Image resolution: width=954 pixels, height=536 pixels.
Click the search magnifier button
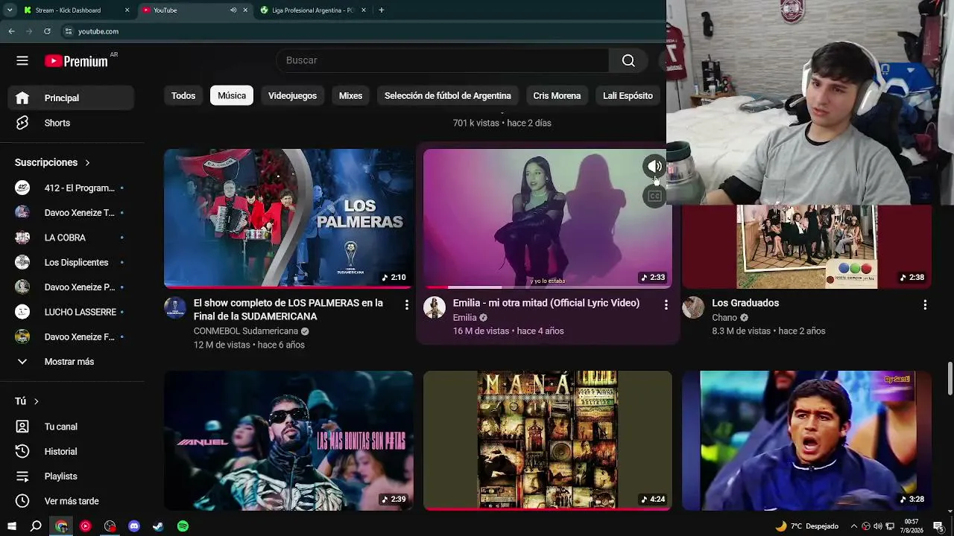pyautogui.click(x=628, y=60)
